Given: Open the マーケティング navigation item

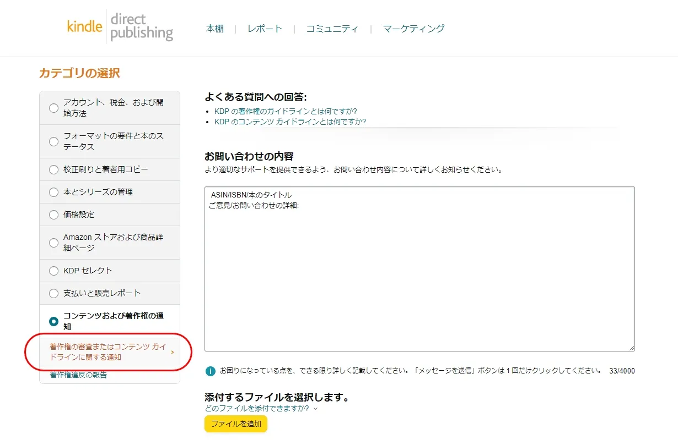Looking at the screenshot, I should pyautogui.click(x=413, y=29).
